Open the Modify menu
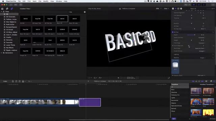This screenshot has height=121, width=216. pyautogui.click(x=46, y=1)
